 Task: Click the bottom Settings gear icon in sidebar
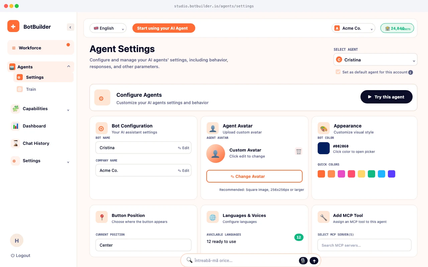[15, 161]
